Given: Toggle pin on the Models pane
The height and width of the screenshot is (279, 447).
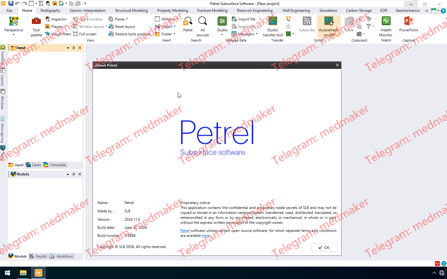Looking at the screenshot, I should (x=74, y=174).
